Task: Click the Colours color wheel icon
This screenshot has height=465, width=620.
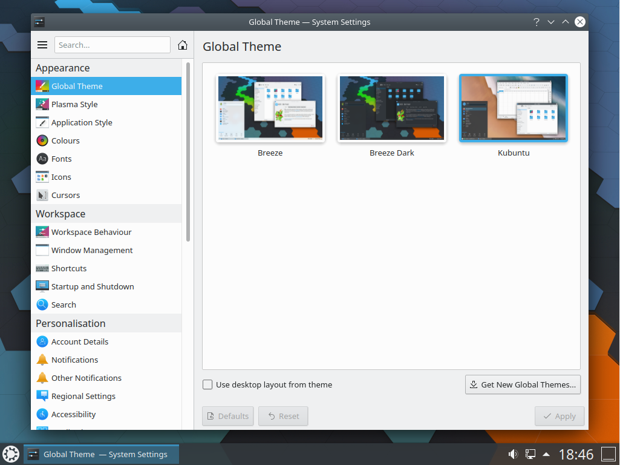Action: coord(42,140)
